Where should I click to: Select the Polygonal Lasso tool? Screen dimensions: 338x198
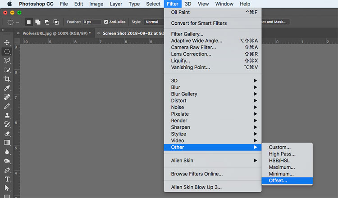tap(7, 60)
